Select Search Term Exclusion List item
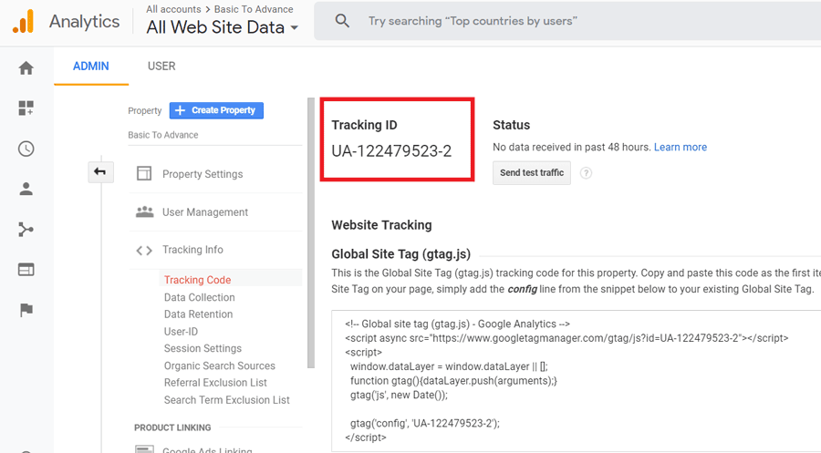Viewport: 821px width, 453px height. tap(227, 399)
